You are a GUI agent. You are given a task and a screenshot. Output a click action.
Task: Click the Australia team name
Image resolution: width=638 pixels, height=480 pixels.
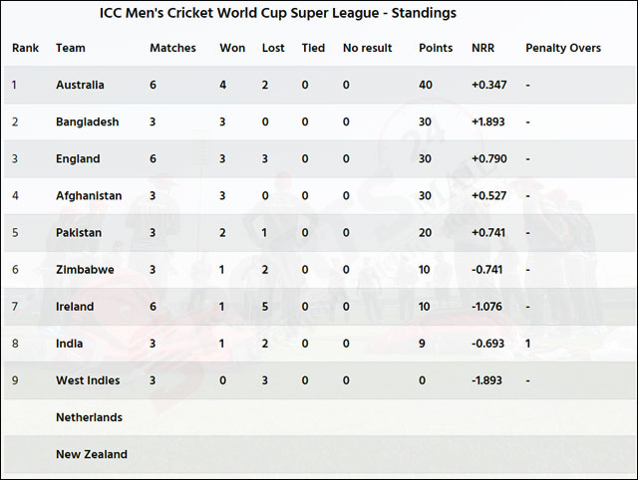[80, 85]
